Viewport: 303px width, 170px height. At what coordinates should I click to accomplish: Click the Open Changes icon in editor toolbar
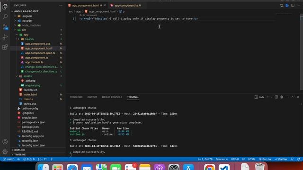pos(282,5)
